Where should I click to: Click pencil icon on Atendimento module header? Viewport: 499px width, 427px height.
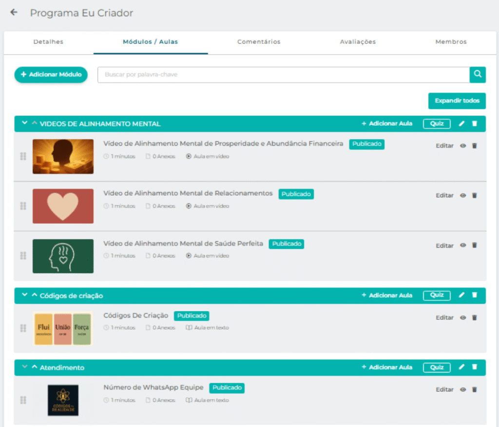coord(462,368)
